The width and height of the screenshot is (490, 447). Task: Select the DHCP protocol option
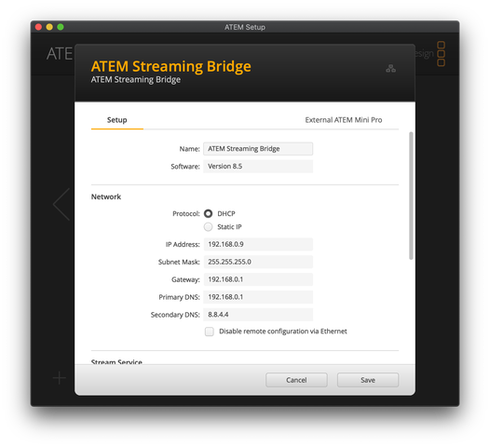[x=208, y=213]
